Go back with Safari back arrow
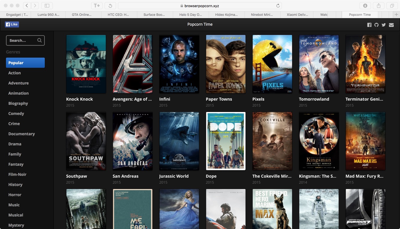The width and height of the screenshot is (400, 229). pyautogui.click(x=27, y=6)
